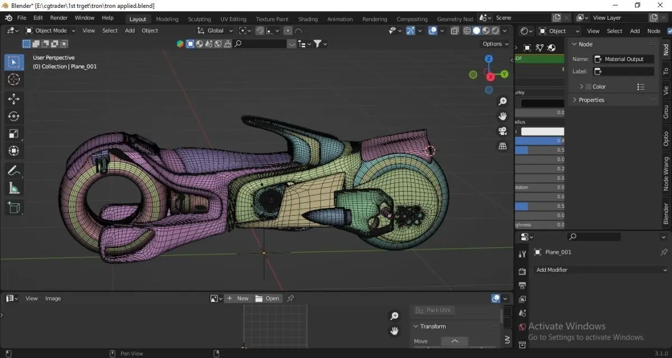Switch to the Shading workspace tab
672x358 pixels.
click(308, 19)
